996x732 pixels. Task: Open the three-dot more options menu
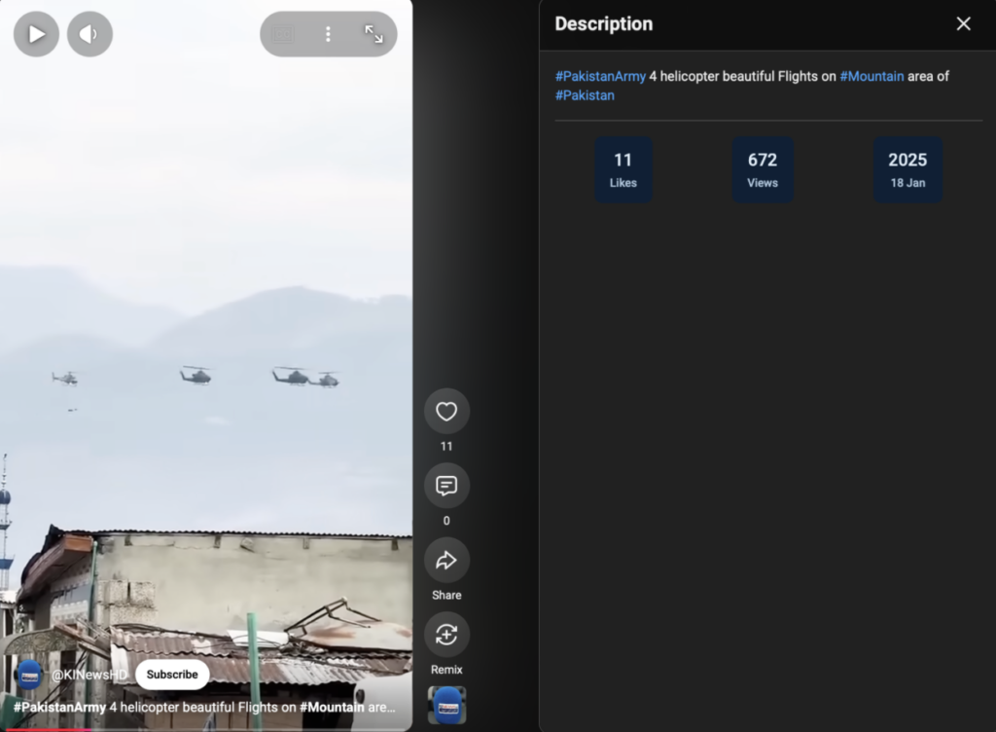click(328, 34)
